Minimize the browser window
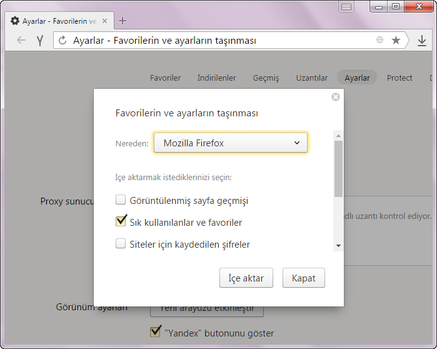Viewport: 437px width, 349px height. [378, 7]
